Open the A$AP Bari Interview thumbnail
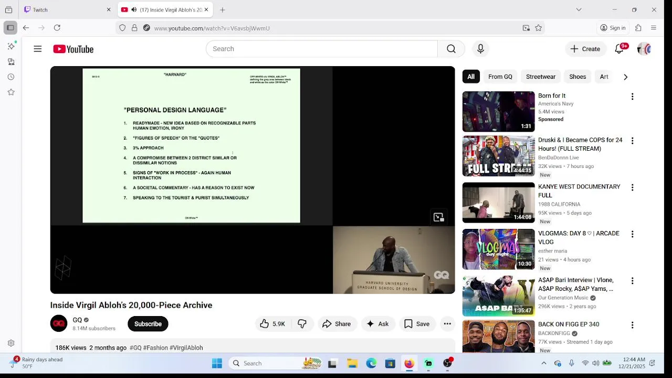 point(498,296)
